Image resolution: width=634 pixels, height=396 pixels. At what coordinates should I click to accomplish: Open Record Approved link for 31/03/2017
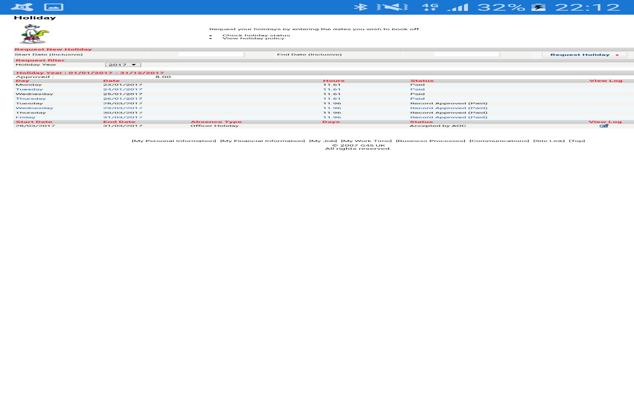tap(448, 117)
